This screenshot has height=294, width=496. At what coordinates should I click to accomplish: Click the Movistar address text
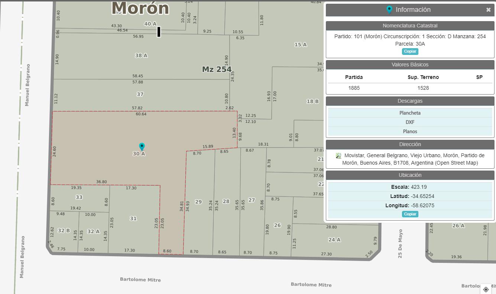coord(414,159)
